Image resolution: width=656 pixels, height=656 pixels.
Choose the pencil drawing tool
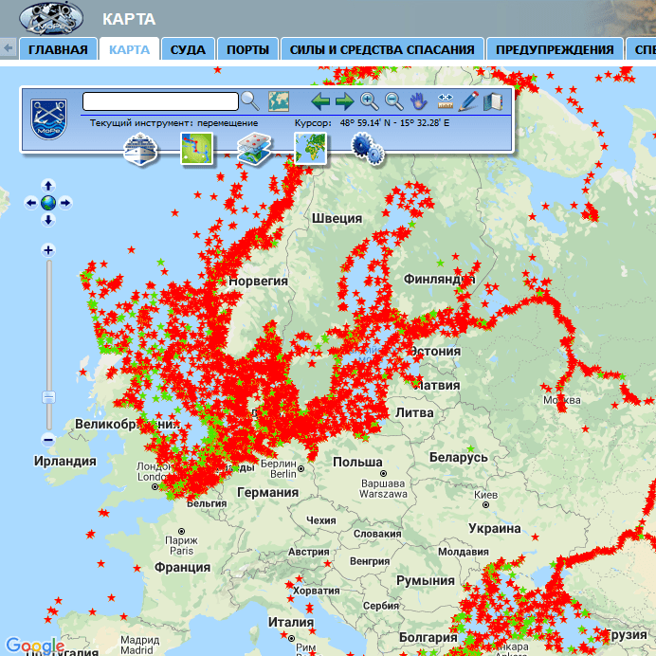pos(469,101)
